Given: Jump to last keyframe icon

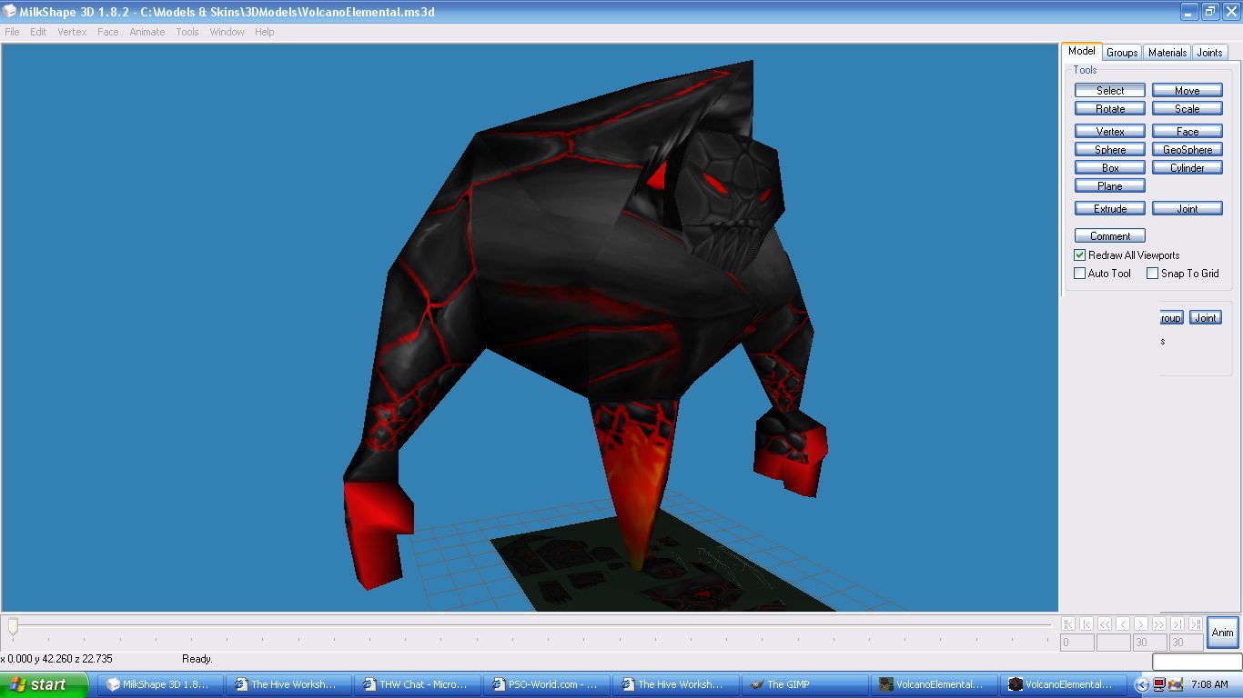Looking at the screenshot, I should 1196,623.
